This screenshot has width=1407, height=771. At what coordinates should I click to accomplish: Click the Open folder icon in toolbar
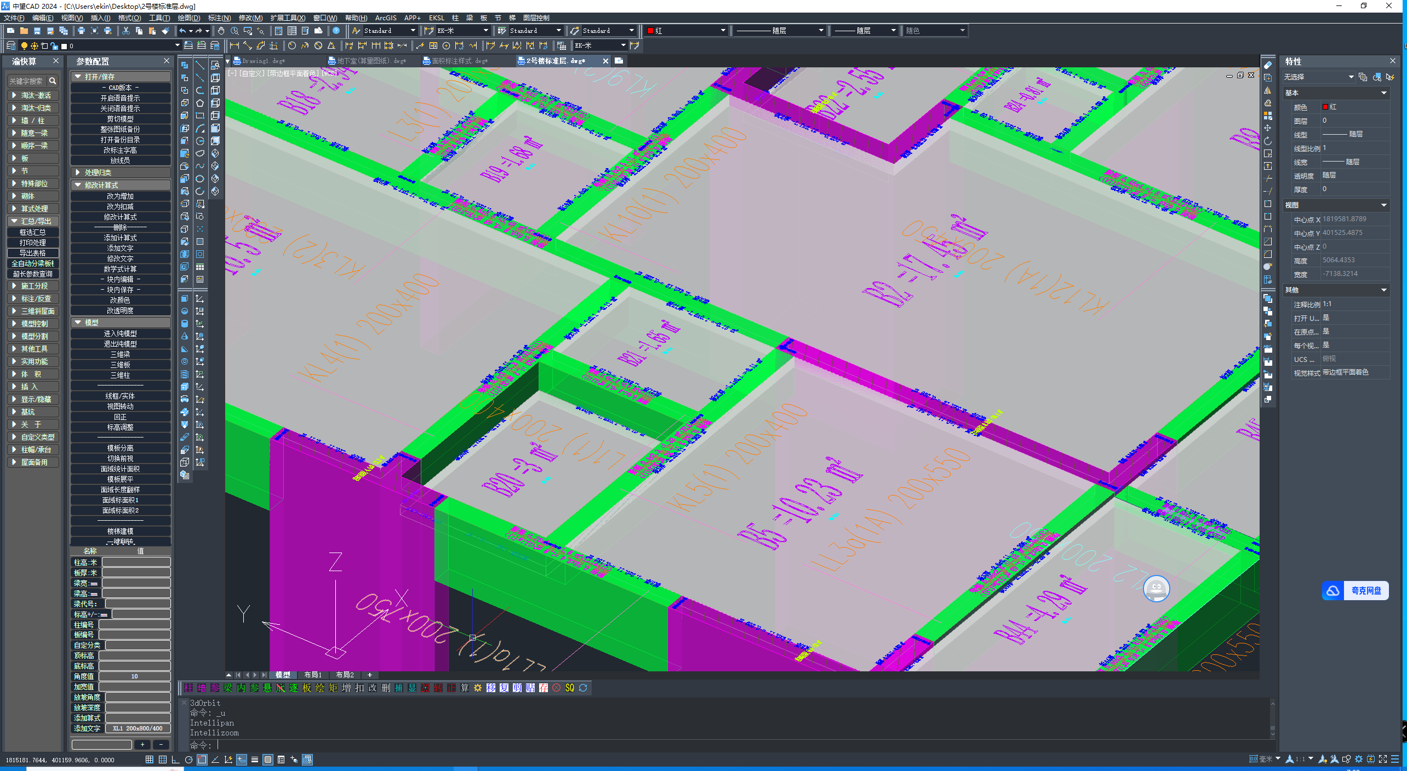click(24, 31)
